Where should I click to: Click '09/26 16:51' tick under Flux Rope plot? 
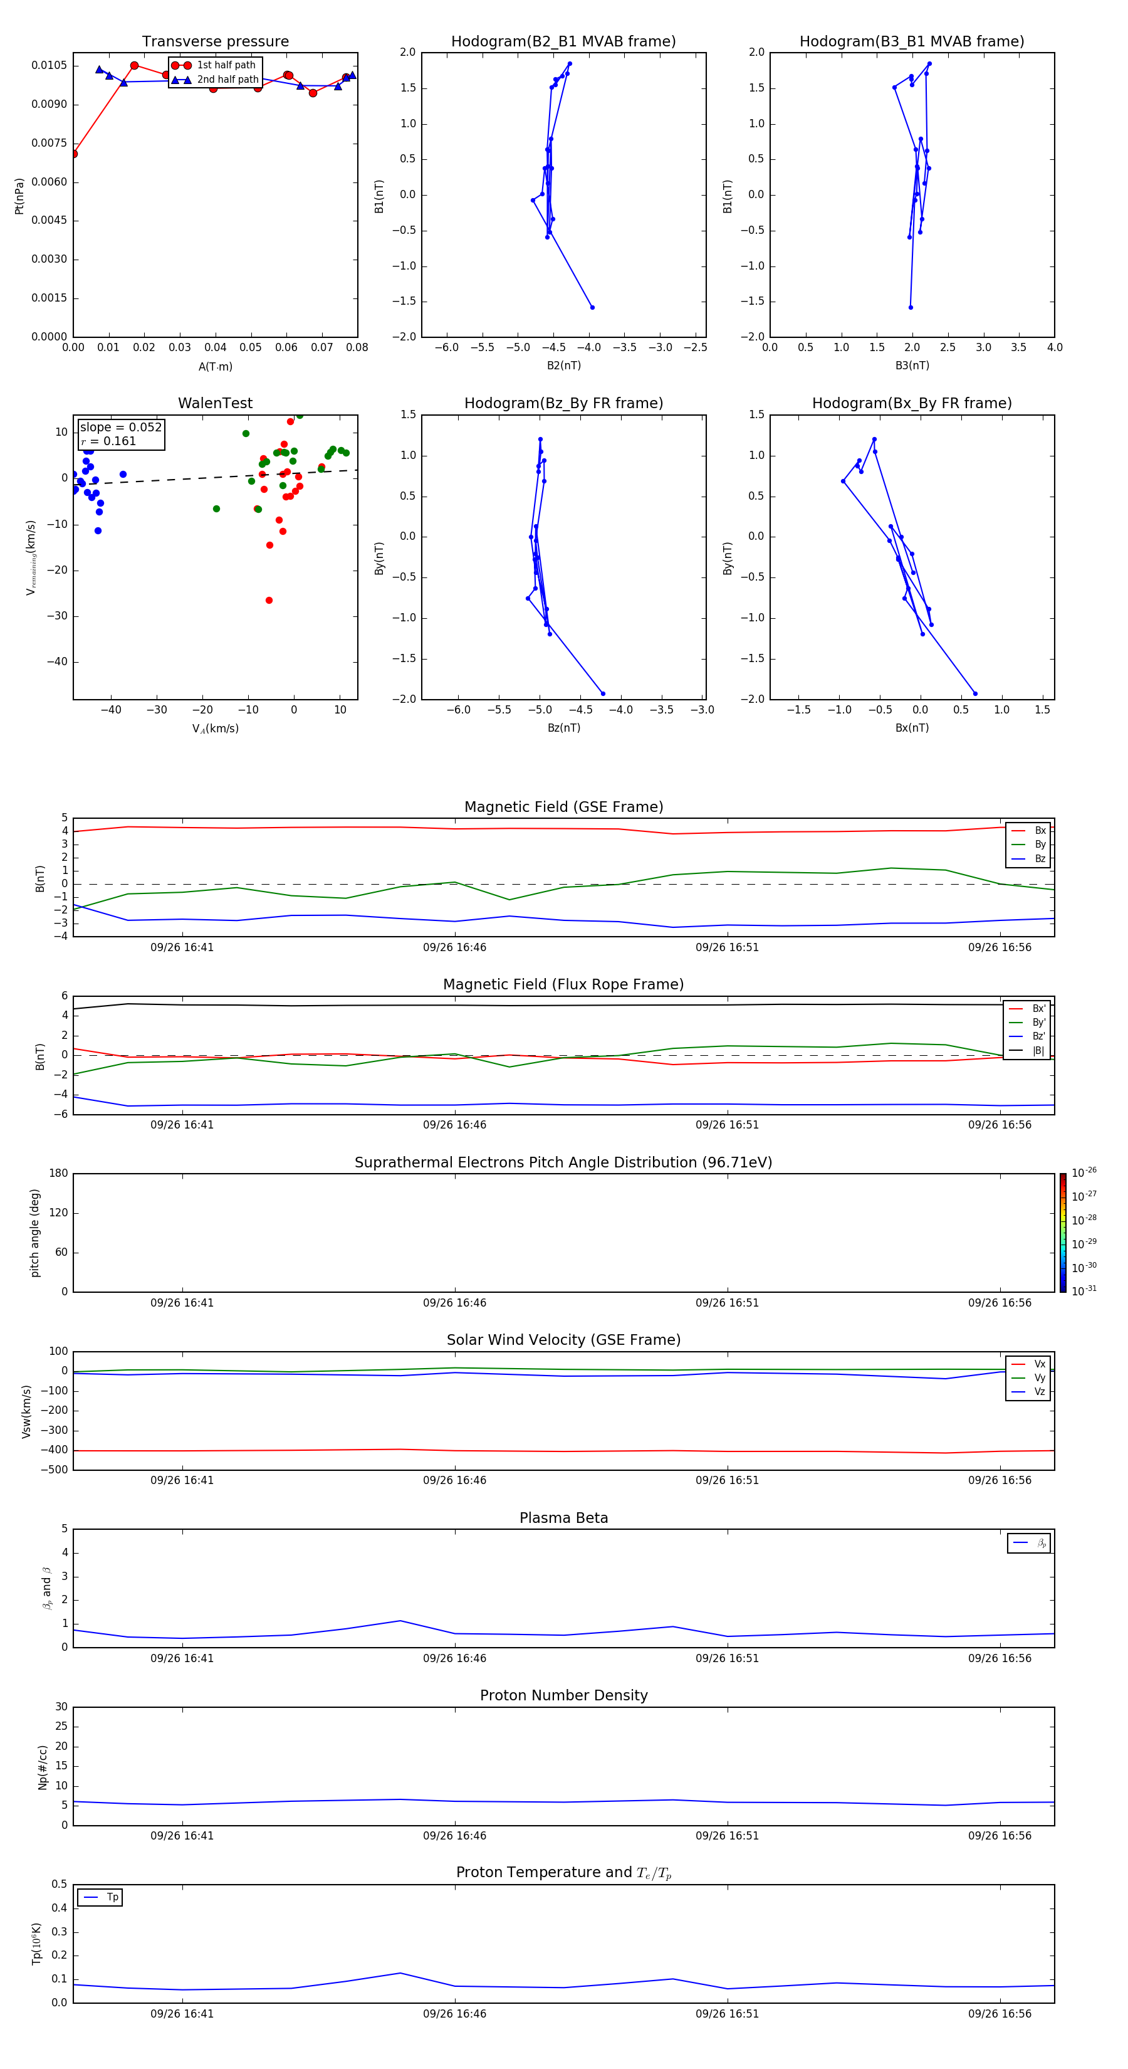[728, 1125]
